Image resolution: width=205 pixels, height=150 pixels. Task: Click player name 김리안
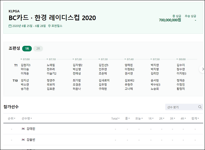155,73
